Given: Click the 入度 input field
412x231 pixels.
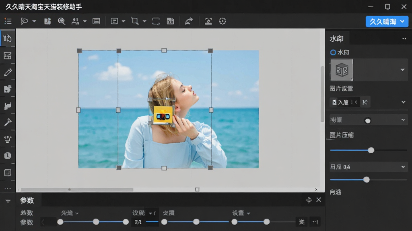Looking at the screenshot, I should [344, 102].
